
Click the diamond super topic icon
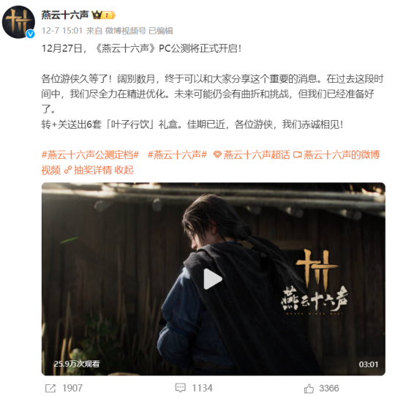[217, 154]
